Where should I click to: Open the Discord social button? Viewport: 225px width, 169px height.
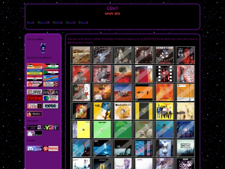(x=35, y=149)
